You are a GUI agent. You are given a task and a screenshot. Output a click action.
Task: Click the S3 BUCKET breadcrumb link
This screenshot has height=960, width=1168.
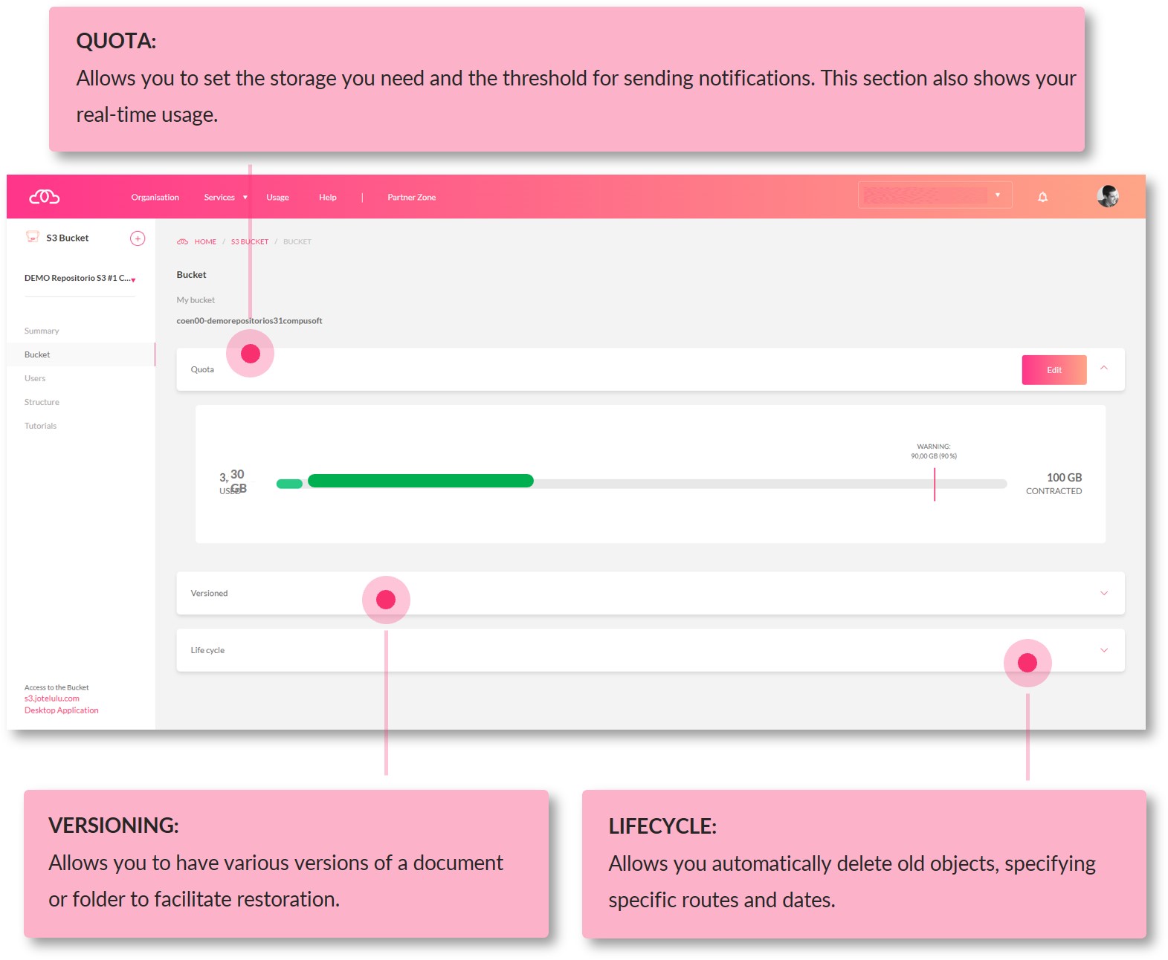(250, 242)
